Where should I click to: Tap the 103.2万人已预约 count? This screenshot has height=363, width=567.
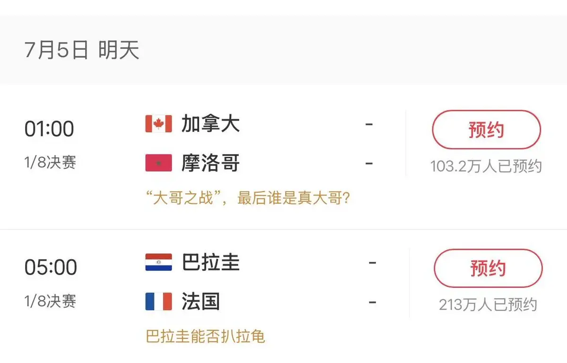(486, 166)
